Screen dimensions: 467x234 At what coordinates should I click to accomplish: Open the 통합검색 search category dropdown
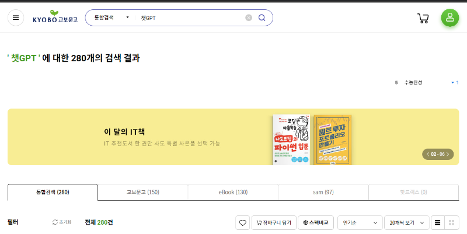[x=111, y=18]
